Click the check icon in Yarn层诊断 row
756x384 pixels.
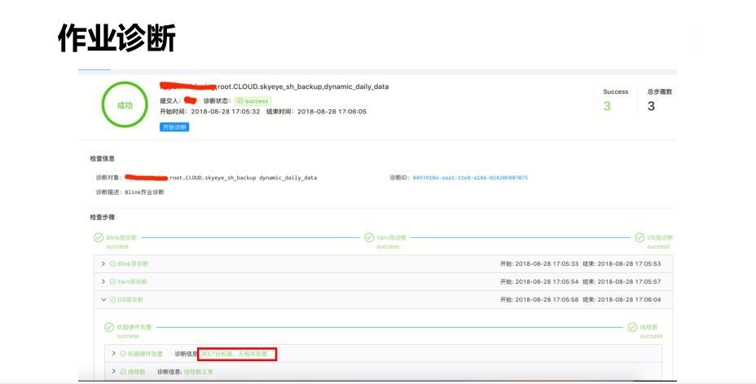coord(112,281)
